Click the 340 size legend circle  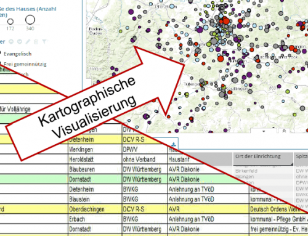pyautogui.click(x=30, y=20)
